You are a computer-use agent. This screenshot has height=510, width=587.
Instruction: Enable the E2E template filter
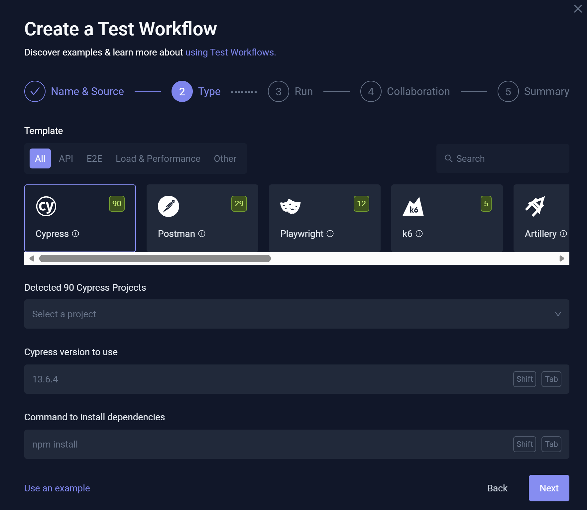(94, 158)
